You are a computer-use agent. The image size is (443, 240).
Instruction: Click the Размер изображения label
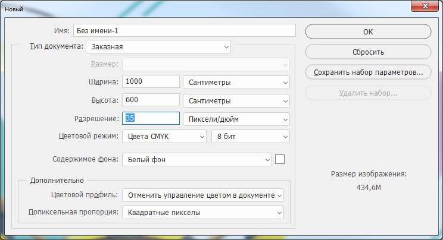click(369, 174)
